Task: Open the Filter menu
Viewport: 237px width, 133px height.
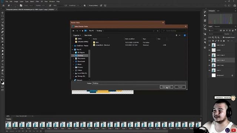Action: (37, 1)
